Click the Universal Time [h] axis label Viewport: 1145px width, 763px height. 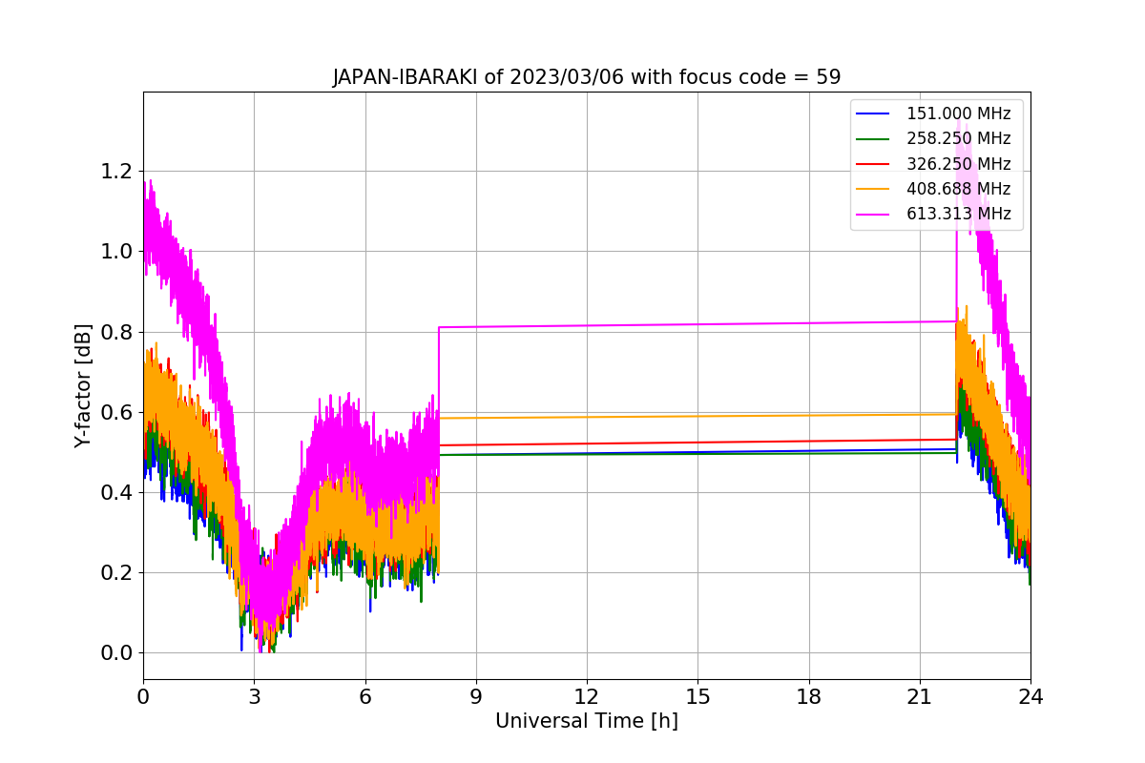pyautogui.click(x=587, y=721)
